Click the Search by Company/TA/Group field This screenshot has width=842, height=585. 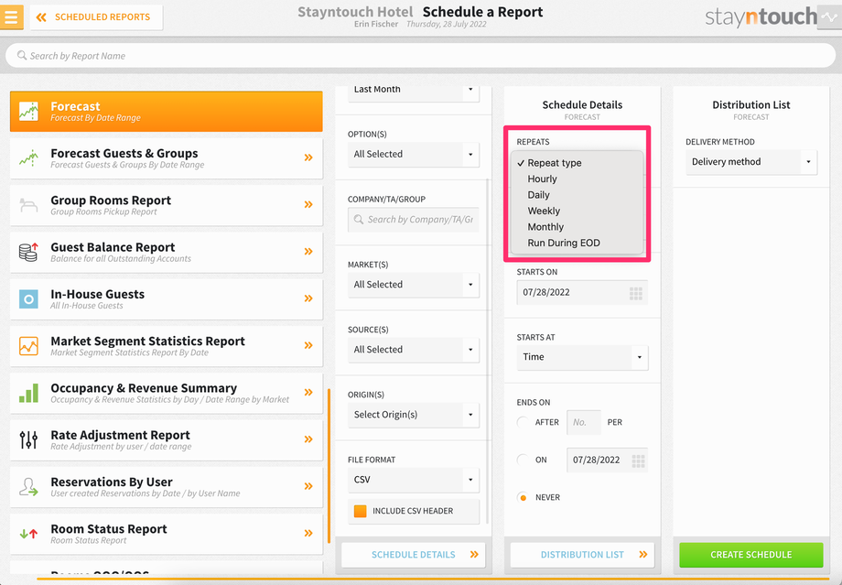(x=414, y=220)
